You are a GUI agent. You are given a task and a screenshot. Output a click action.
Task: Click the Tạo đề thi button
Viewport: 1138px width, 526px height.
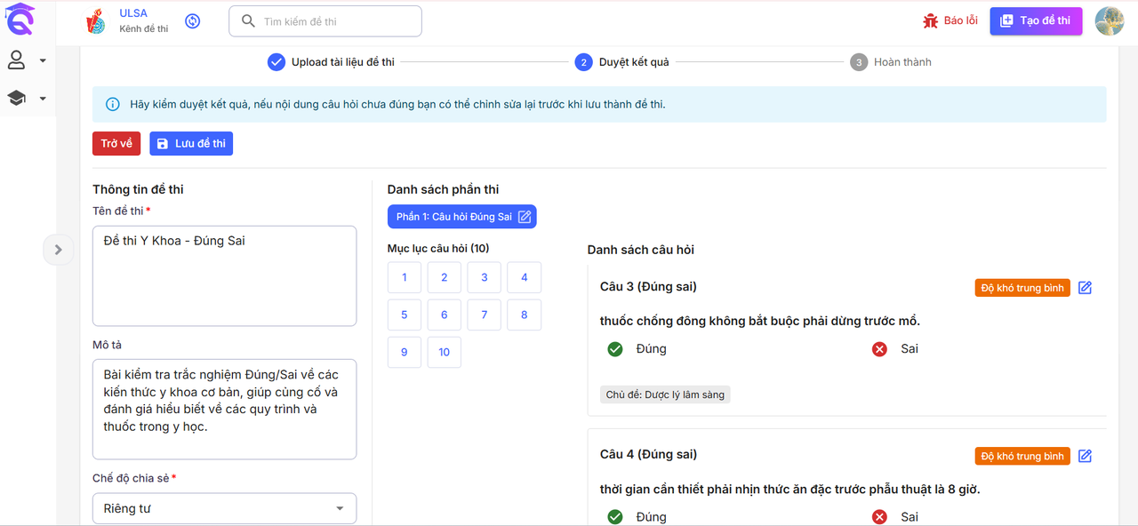click(x=1036, y=20)
